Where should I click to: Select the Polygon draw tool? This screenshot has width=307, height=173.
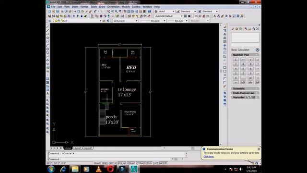tap(47, 38)
